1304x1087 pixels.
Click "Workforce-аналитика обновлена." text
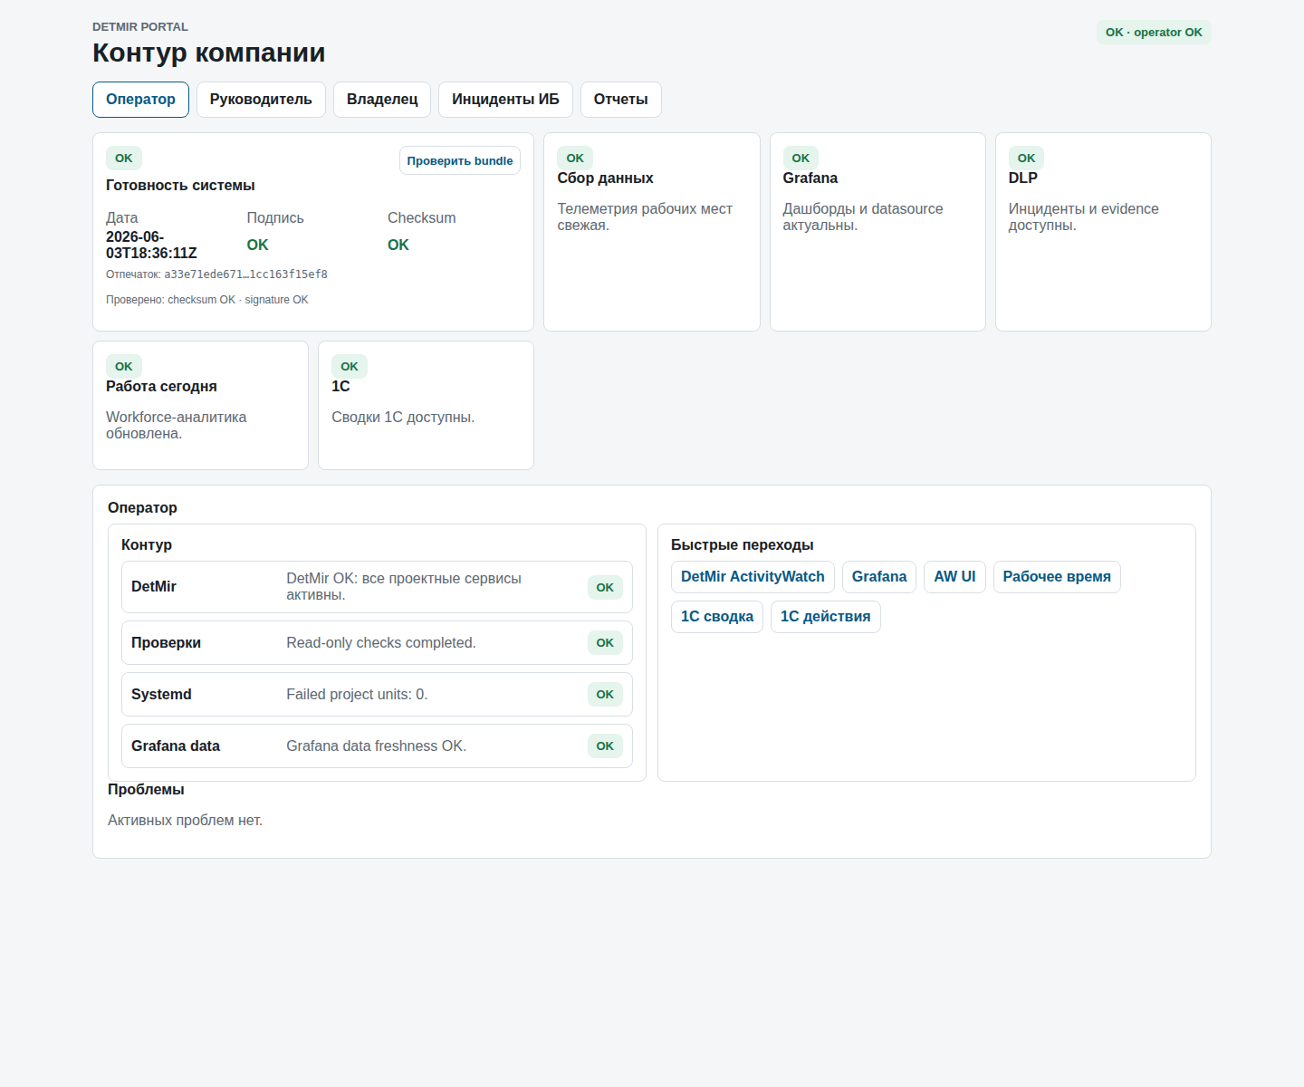pyautogui.click(x=177, y=426)
